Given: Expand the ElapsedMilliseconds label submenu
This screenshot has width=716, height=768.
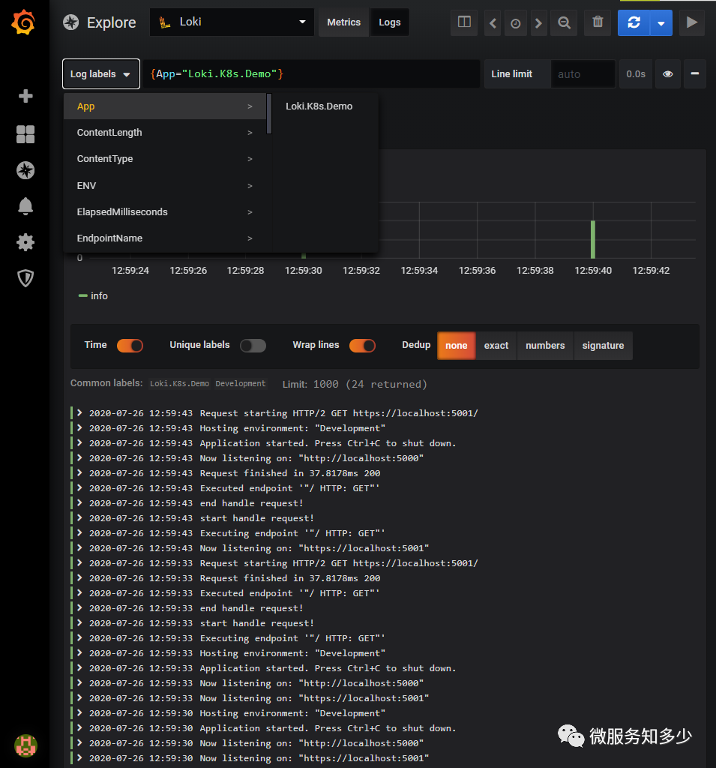Looking at the screenshot, I should click(165, 212).
